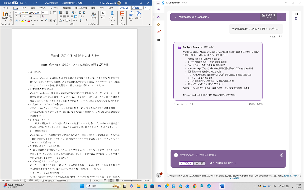Click the Comments (コメント) button in Word
Screen dimensions: 304x190
point(124,8)
